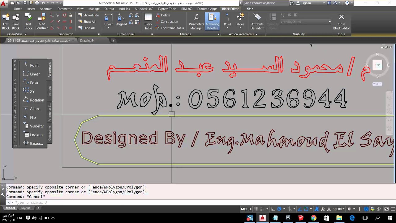Run Test Block

(28, 22)
